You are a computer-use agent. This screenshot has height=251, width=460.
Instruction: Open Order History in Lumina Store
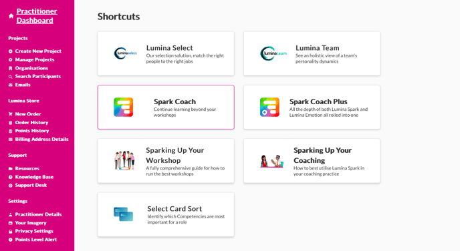click(x=31, y=122)
